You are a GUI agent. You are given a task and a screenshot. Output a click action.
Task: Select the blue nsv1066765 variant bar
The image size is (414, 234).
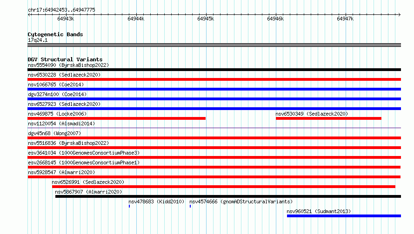(x=214, y=89)
